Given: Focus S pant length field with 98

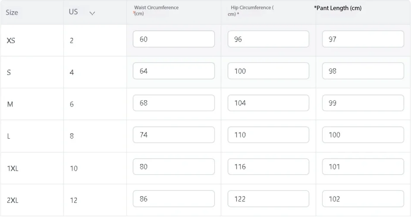Looking at the screenshot, I should coord(363,71).
